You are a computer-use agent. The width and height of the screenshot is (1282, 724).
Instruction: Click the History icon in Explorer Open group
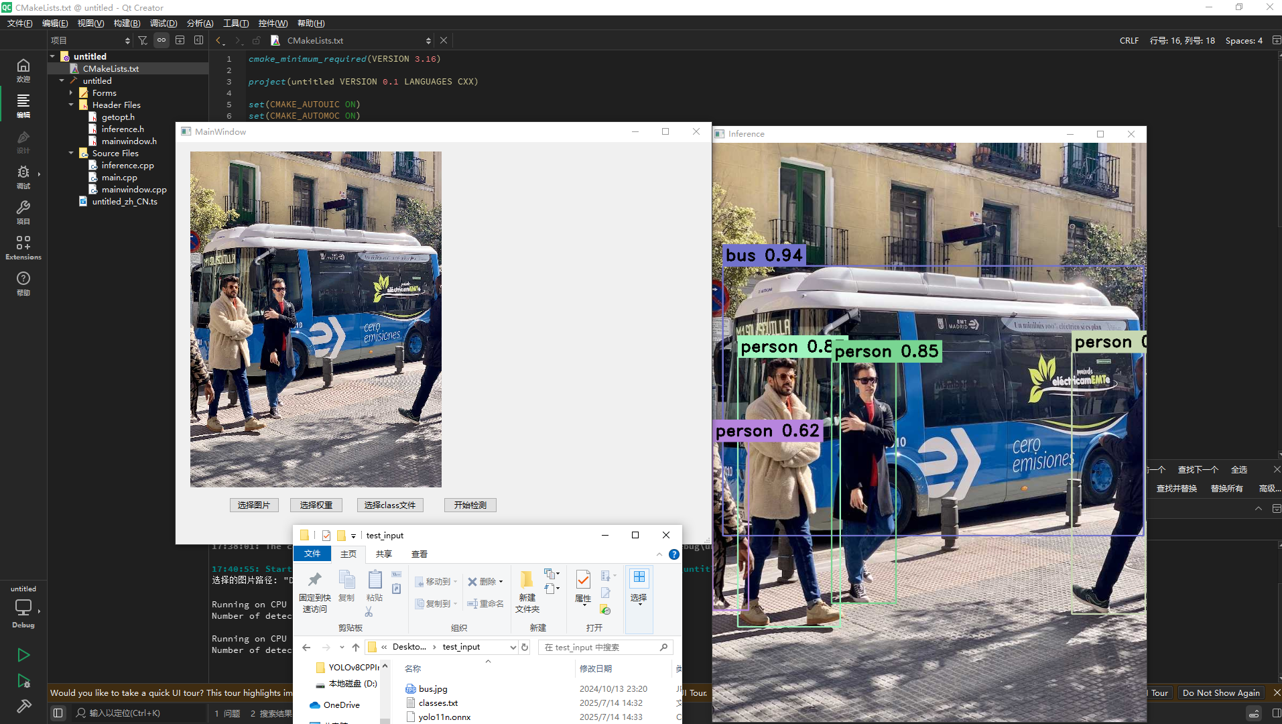[605, 610]
